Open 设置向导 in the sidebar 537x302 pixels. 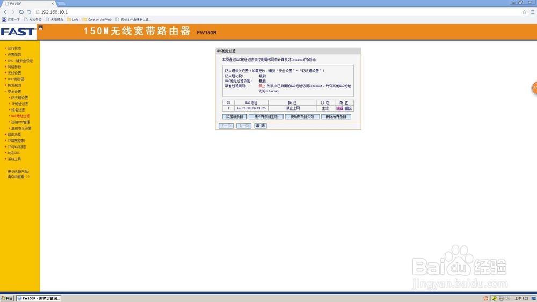click(14, 54)
